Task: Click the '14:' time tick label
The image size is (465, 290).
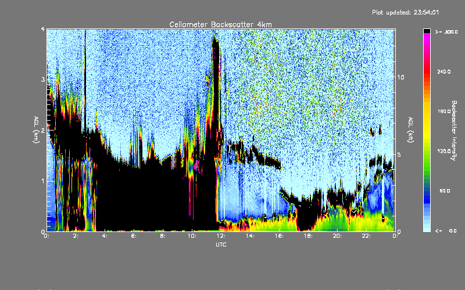Action: 250,236
